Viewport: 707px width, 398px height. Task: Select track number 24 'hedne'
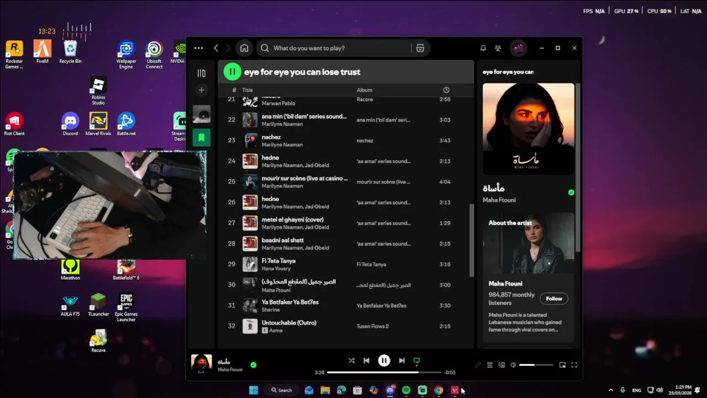346,161
